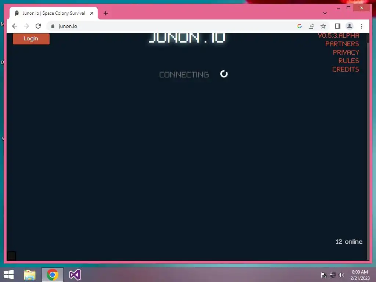Click the dark square at page bottom-left

(x=11, y=256)
